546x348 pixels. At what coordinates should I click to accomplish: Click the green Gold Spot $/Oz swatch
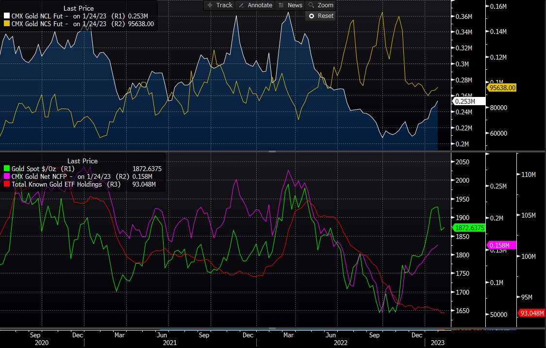pos(7,169)
